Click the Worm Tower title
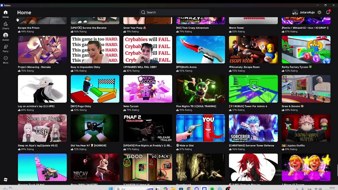Viewport: 338px width, 190px height. [x=236, y=28]
